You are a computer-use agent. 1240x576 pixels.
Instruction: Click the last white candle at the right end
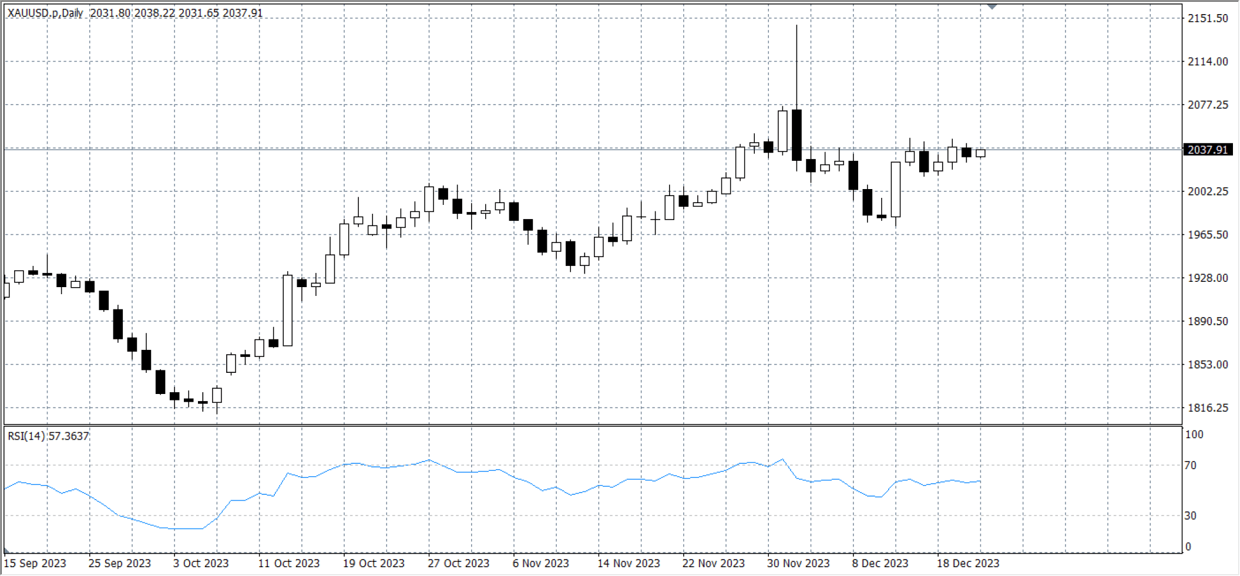click(980, 153)
